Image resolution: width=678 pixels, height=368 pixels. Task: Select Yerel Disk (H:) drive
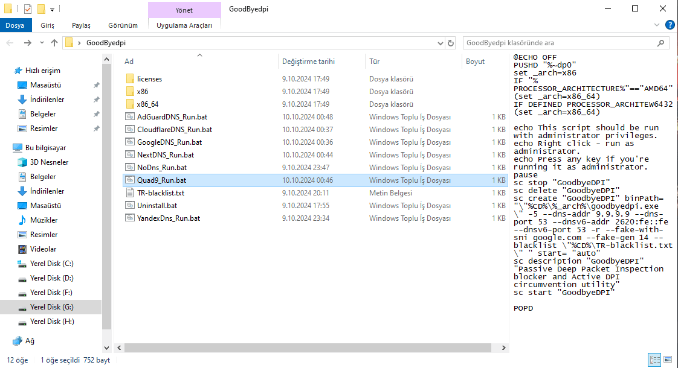point(52,322)
